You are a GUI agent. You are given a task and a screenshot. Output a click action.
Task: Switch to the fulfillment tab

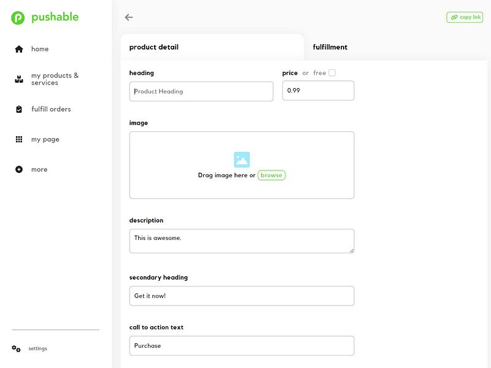[x=331, y=47]
